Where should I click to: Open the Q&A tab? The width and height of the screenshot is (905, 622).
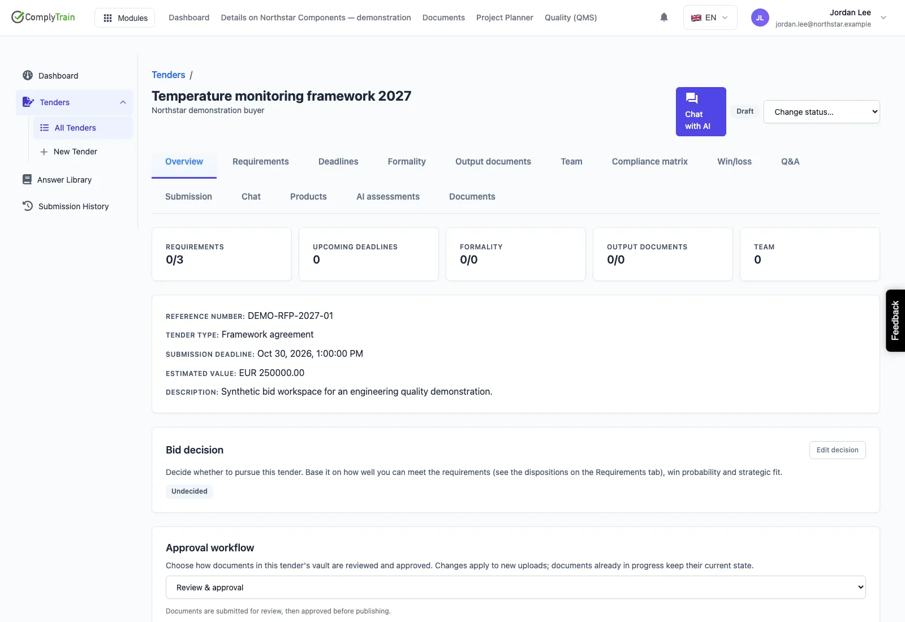point(790,162)
